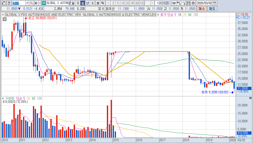Image resolution: width=253 pixels, height=143 pixels.
Task: Select the 분 minute chart period
Action: 98,3
